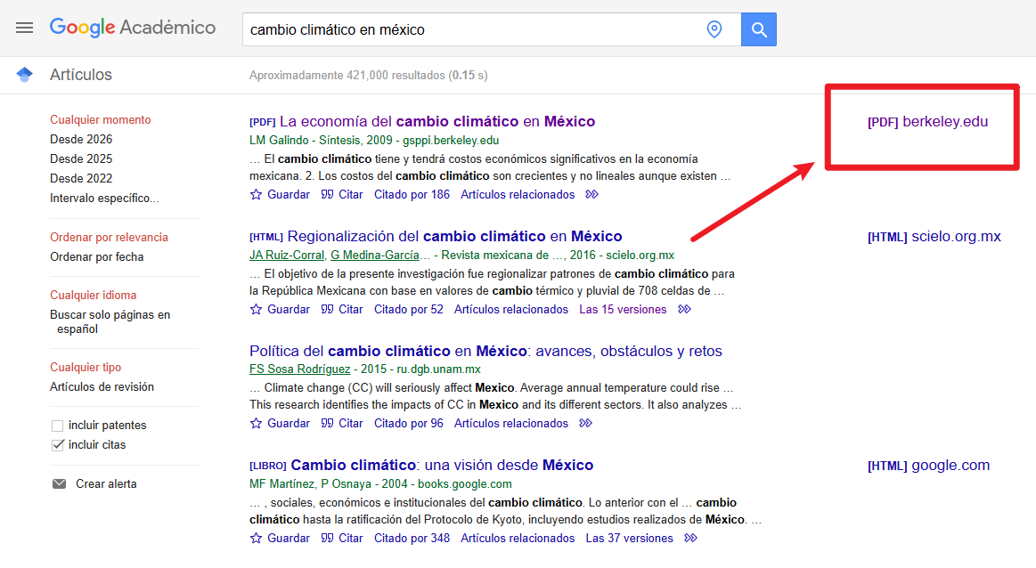Click the blue scholar cap icon next to Artículos

24,75
